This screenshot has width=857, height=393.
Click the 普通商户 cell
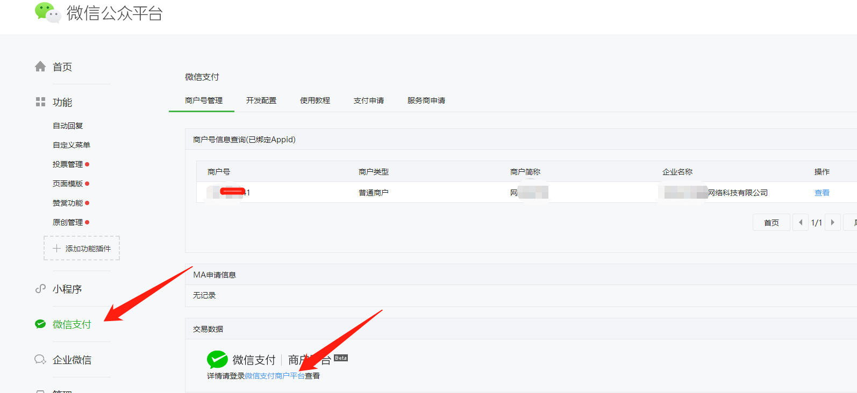point(374,193)
